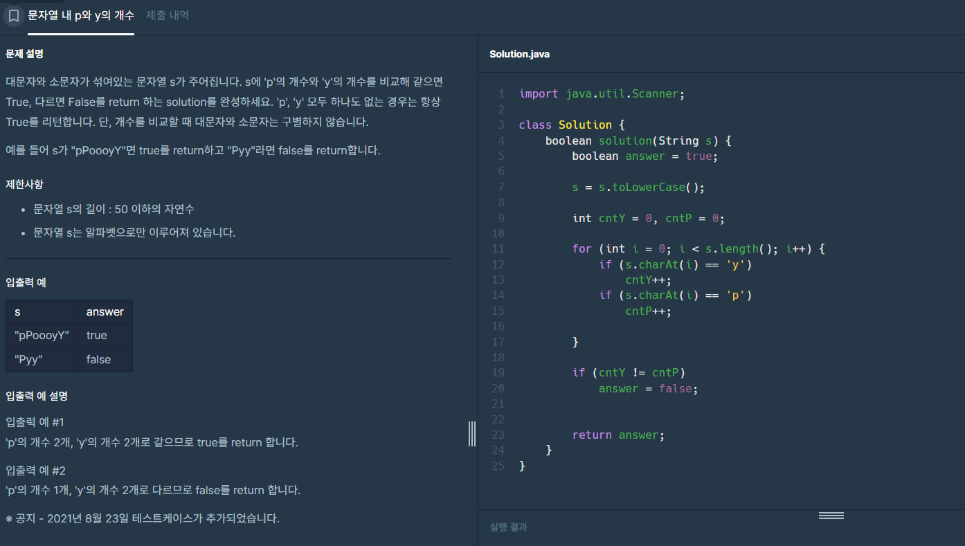Click the 'cntP++;' statement

(649, 311)
